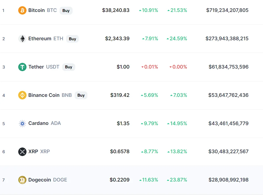Open the Cardano ADA name link

[45, 123]
